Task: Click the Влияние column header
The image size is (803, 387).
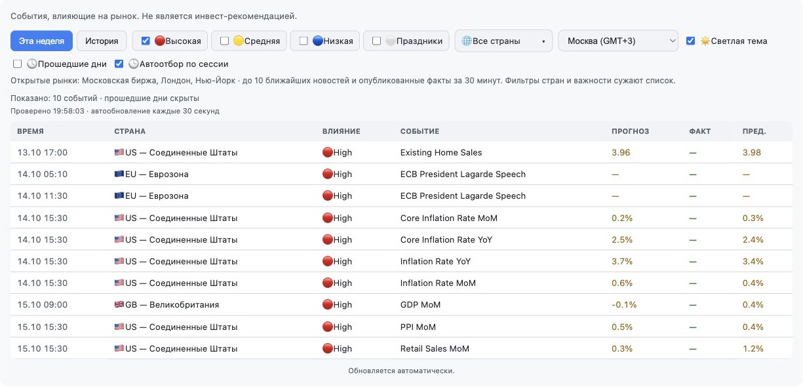Action: [x=342, y=131]
